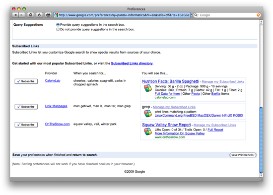The height and width of the screenshot is (195, 273).
Task: Click Manage my Subscribed Links beside Squaw Valley
Action: (x=214, y=125)
